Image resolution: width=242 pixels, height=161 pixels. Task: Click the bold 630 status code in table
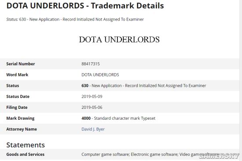point(85,86)
